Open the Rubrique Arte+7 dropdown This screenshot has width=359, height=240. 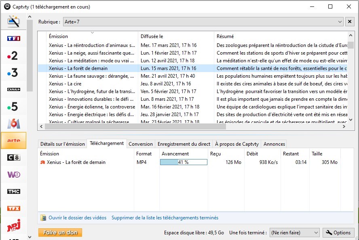[x=203, y=21]
